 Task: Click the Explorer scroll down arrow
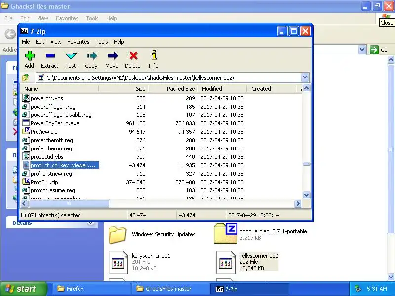point(391,277)
